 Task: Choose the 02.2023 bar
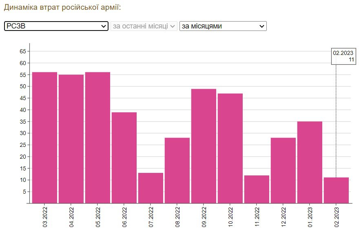pos(337,190)
